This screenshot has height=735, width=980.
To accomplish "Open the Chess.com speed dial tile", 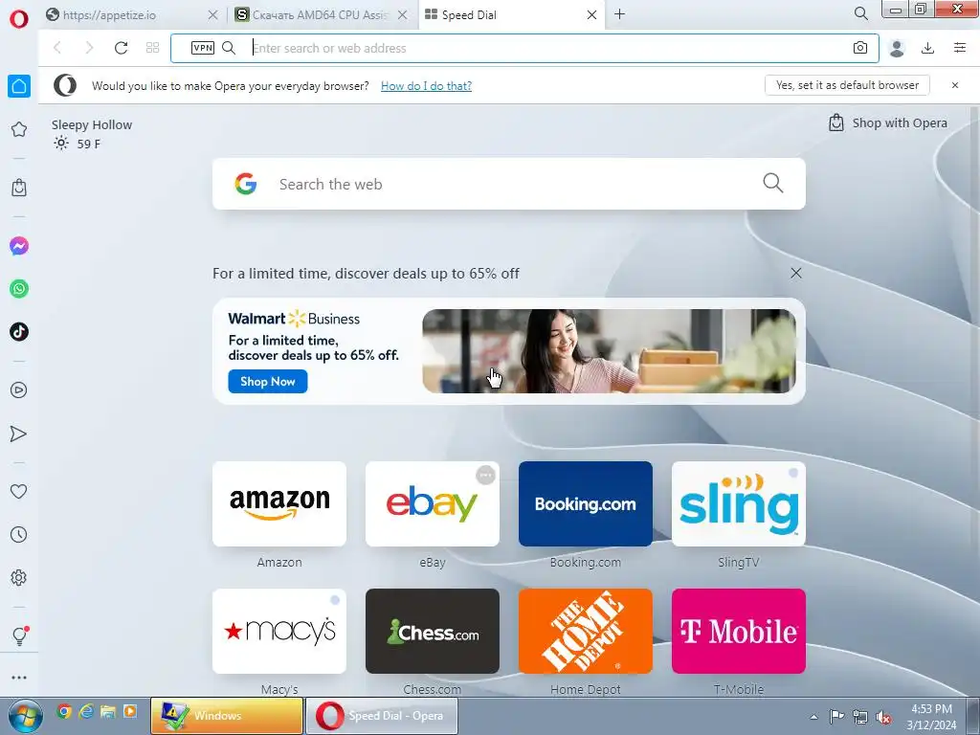I will tap(433, 632).
